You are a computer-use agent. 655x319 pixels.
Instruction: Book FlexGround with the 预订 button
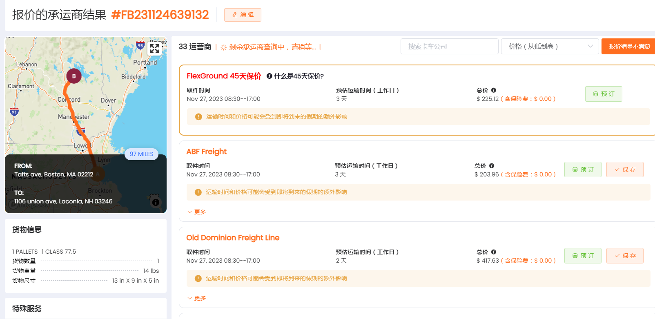pyautogui.click(x=603, y=94)
